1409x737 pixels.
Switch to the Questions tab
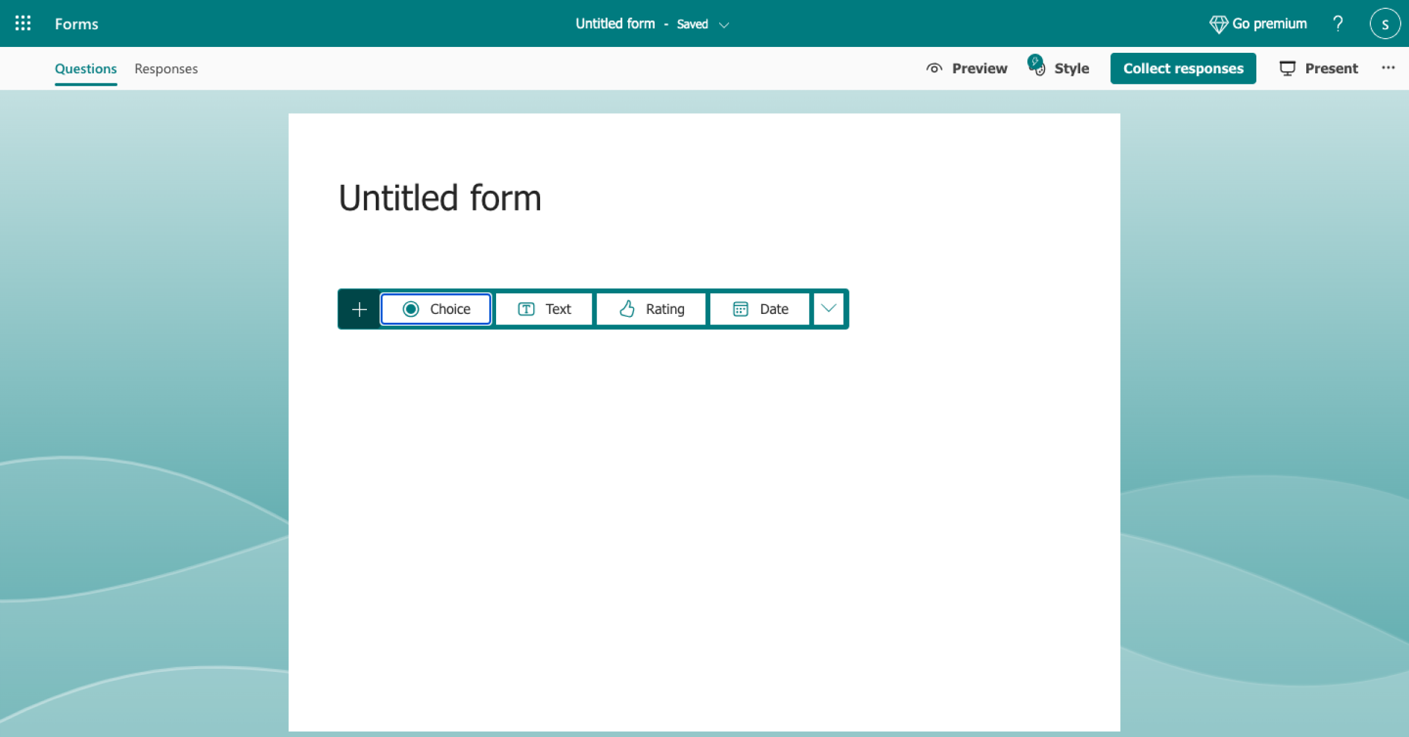86,68
